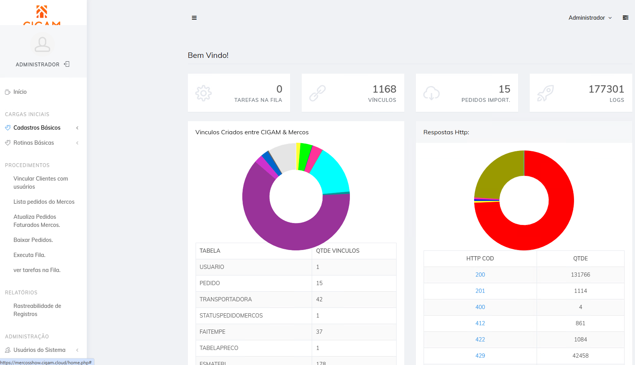Click the user avatar in sidebar
Viewport: 635px width, 365px height.
tap(42, 44)
